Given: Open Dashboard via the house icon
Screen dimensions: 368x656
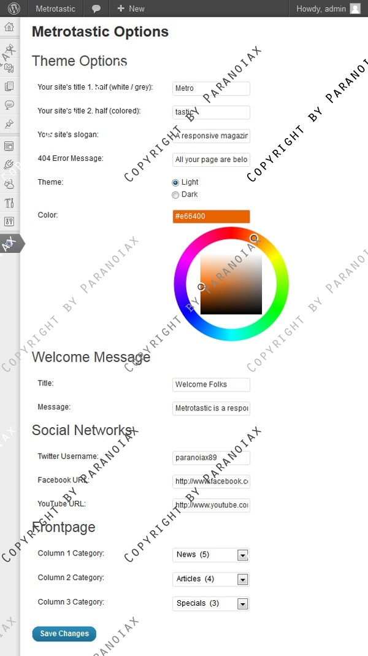Looking at the screenshot, I should 9,27.
